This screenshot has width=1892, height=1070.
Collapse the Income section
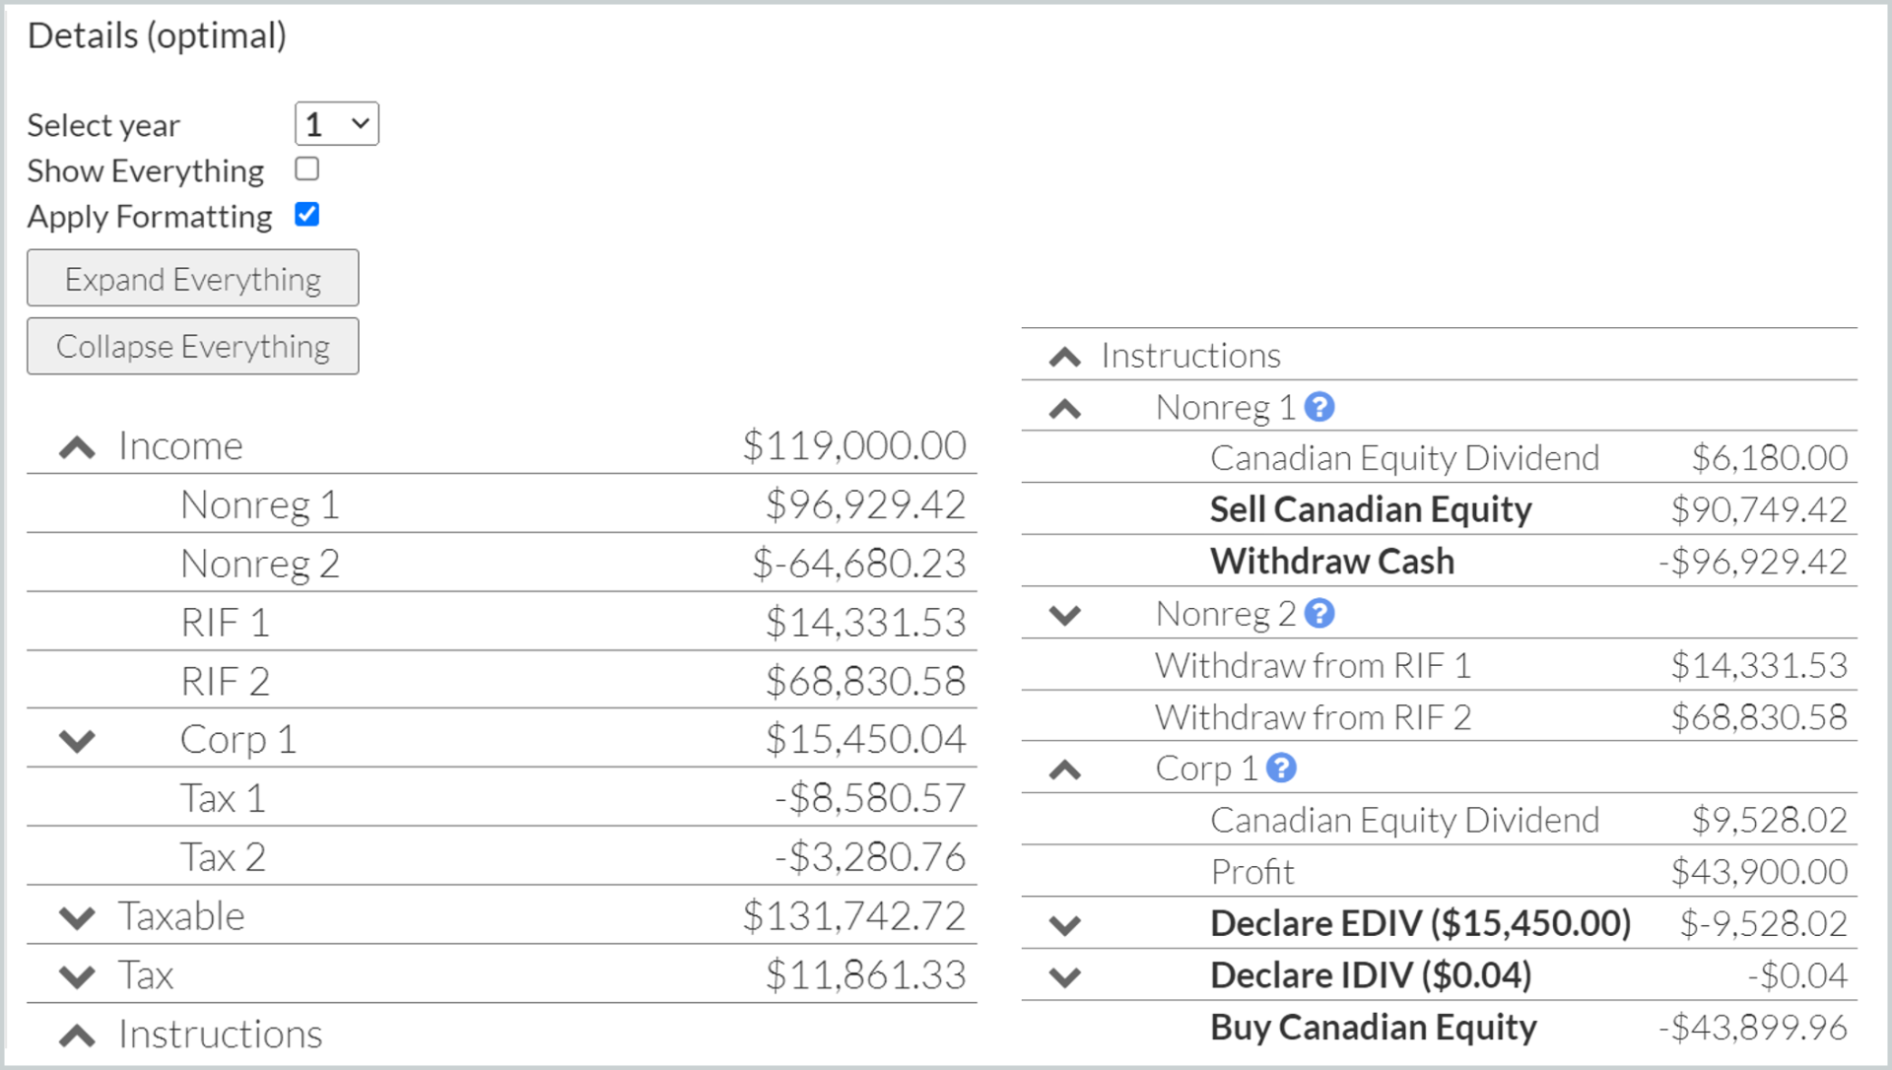click(x=75, y=445)
